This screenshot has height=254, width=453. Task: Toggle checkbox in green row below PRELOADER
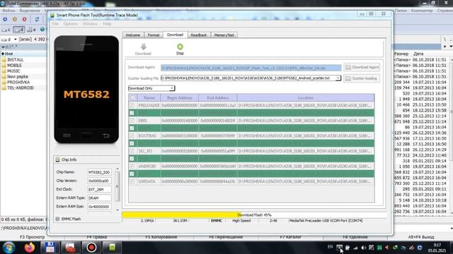pyautogui.click(x=132, y=113)
